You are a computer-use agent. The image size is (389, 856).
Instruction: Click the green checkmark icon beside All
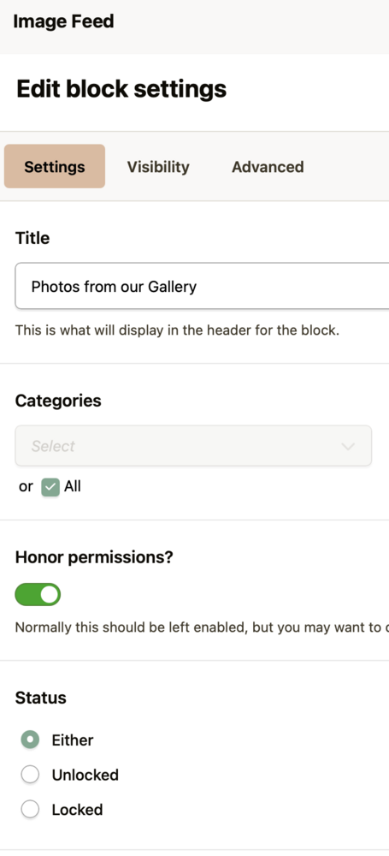pos(50,487)
